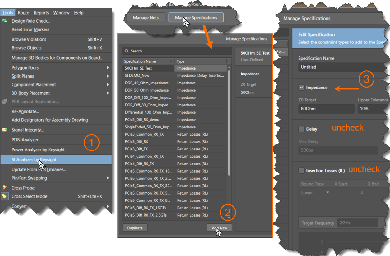Screen dimensions: 390x256
Task: Open the Bound Type Lower dropdown
Action: tap(327, 192)
